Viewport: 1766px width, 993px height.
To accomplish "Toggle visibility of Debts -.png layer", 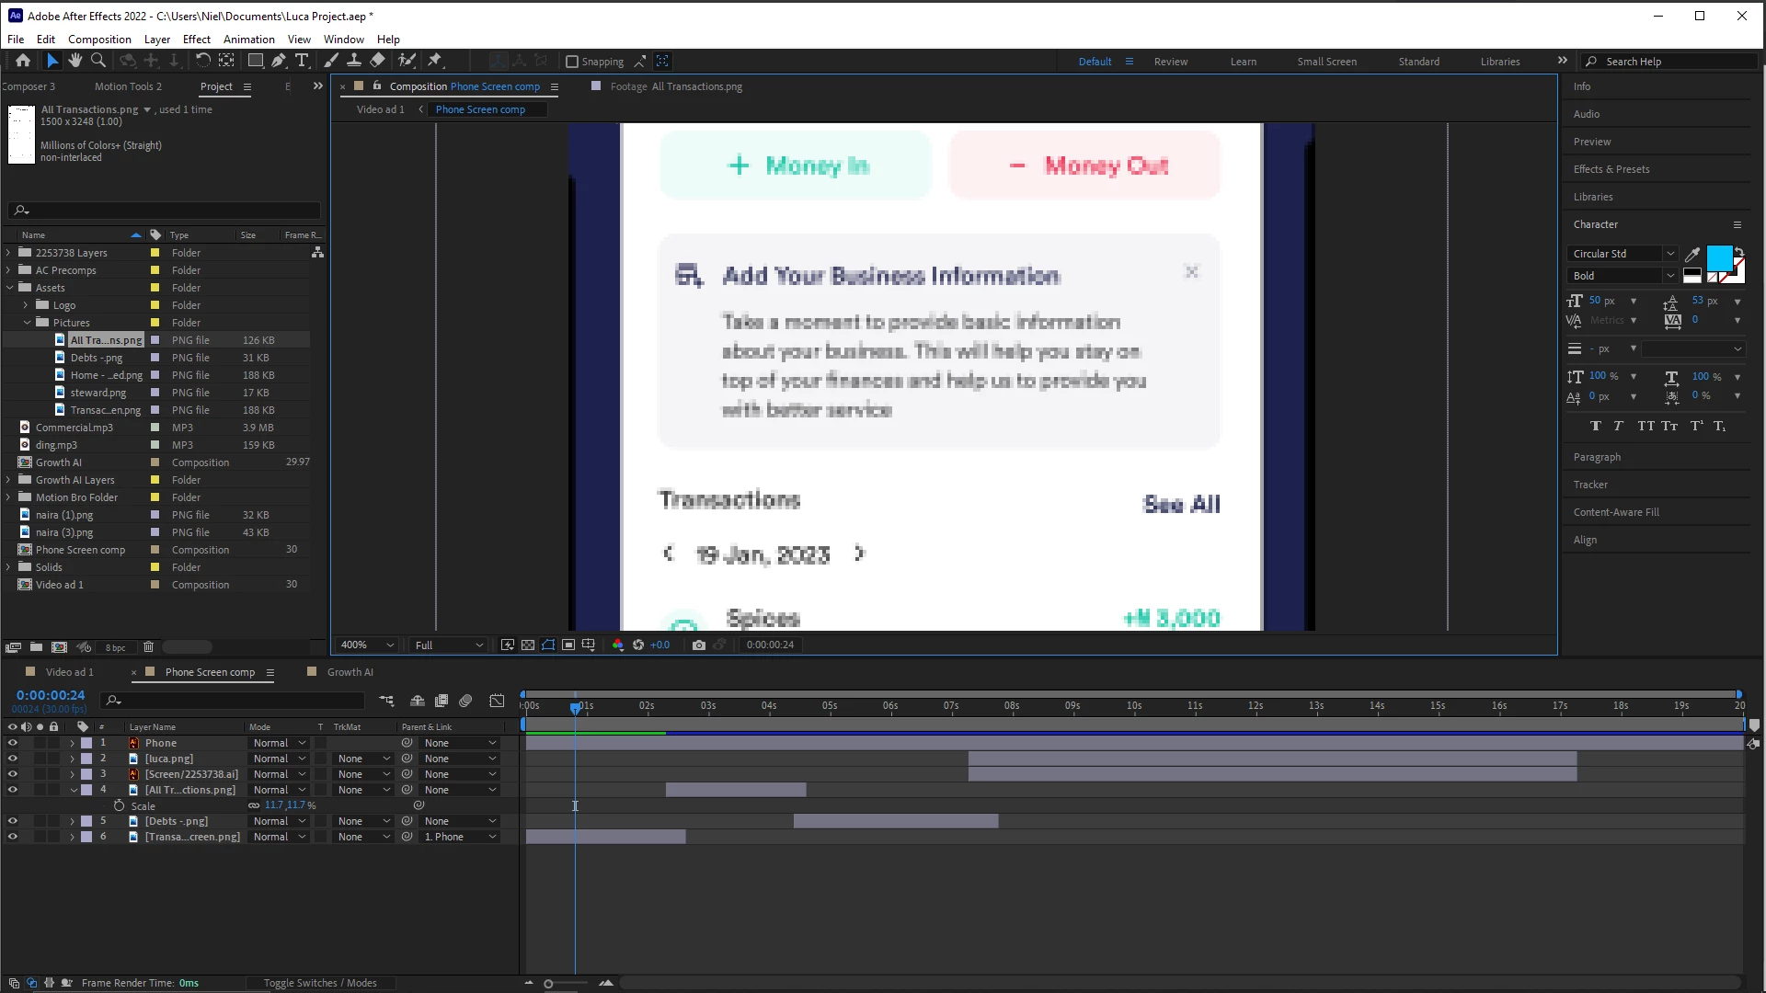I will (13, 821).
